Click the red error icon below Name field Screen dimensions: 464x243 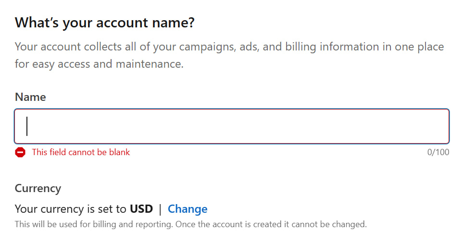coord(20,153)
